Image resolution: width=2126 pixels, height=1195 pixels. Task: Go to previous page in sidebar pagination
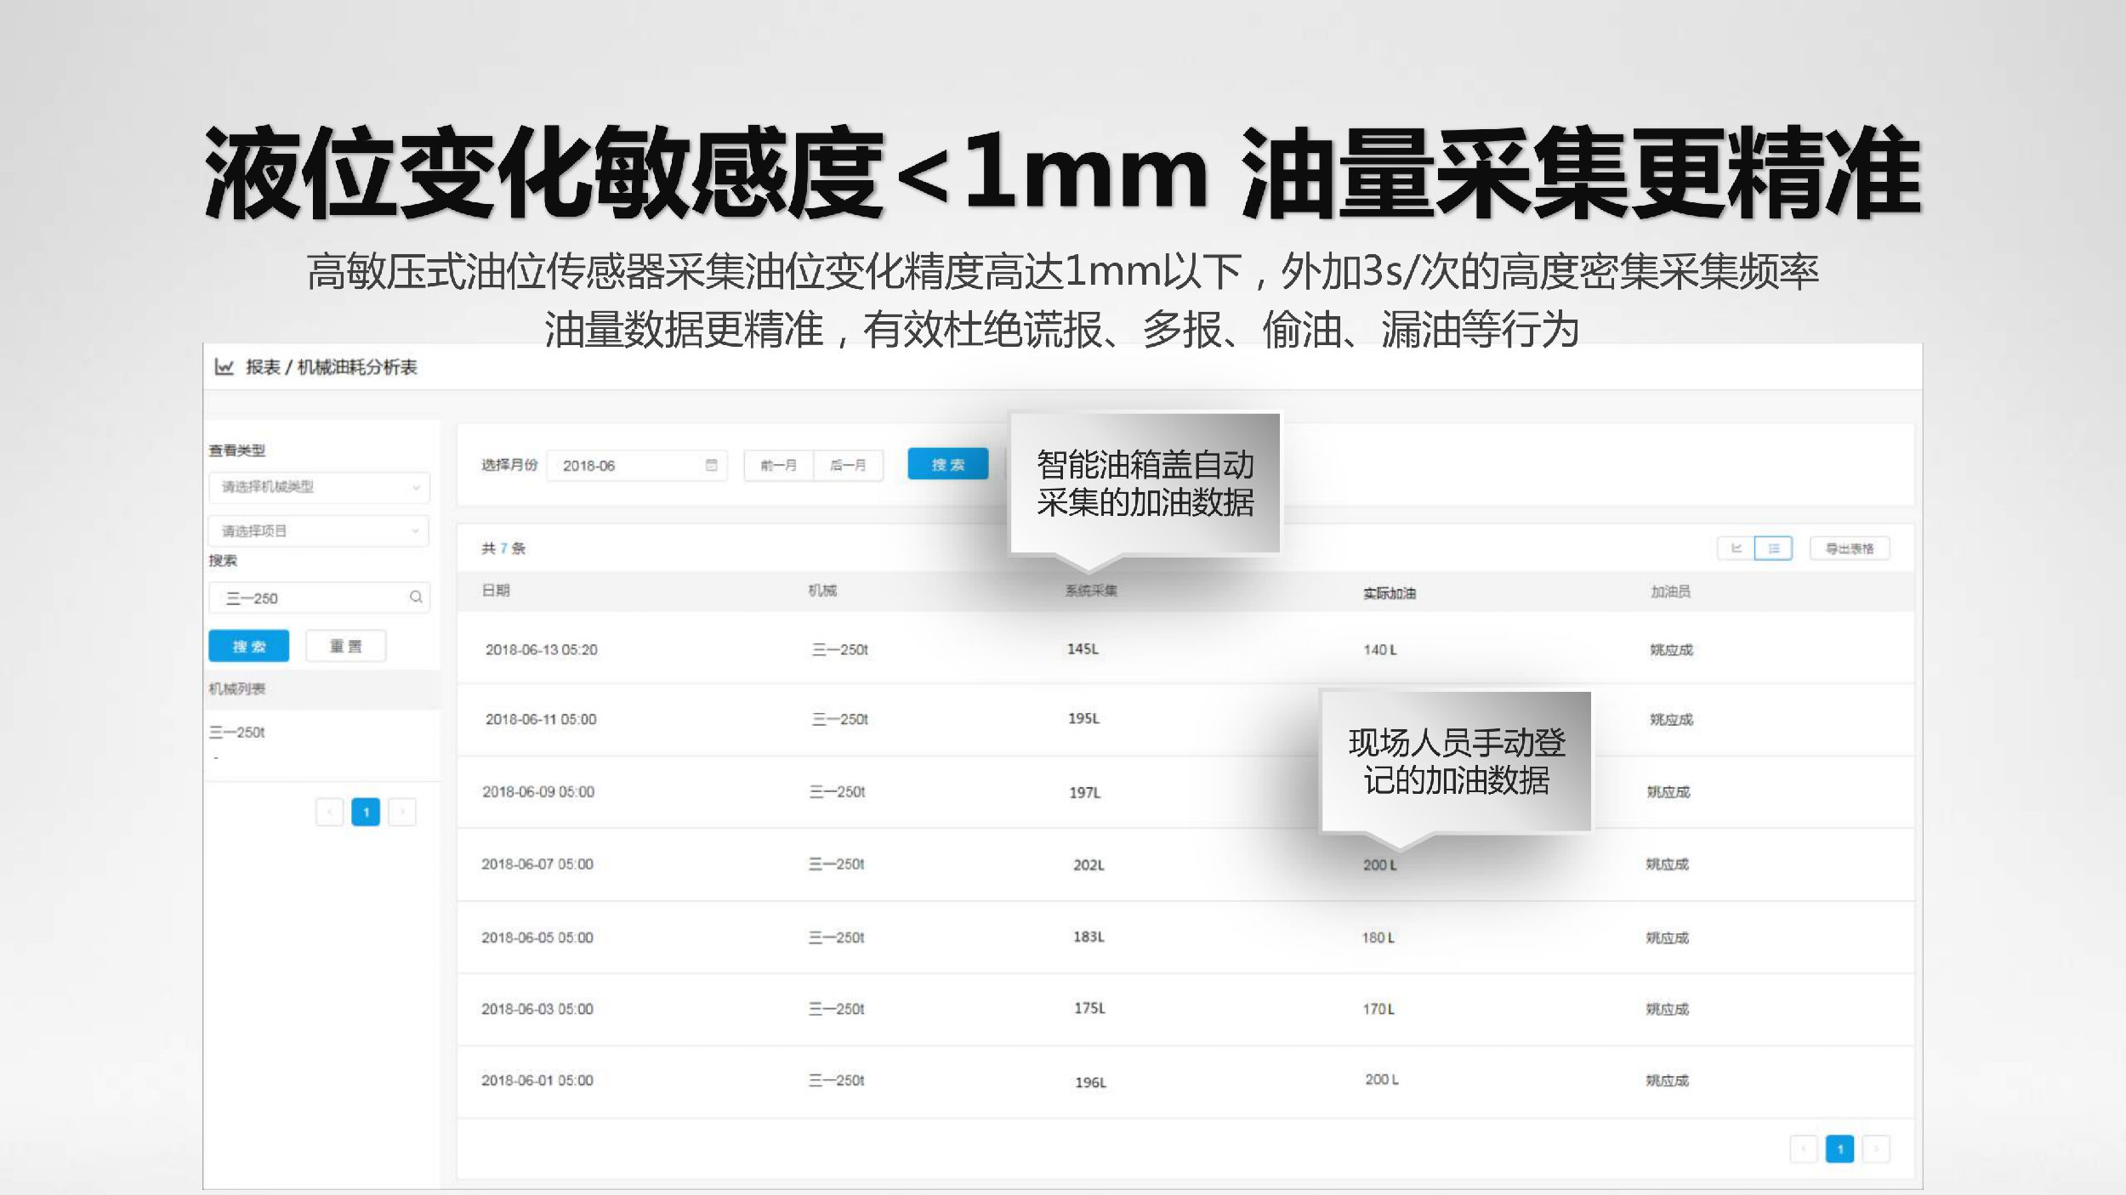(329, 812)
